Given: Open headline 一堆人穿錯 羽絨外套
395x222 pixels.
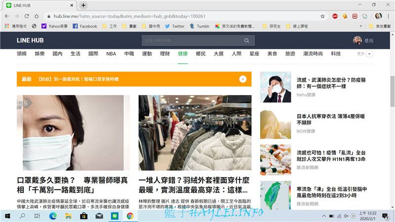Looking at the screenshot, I should [194, 185].
